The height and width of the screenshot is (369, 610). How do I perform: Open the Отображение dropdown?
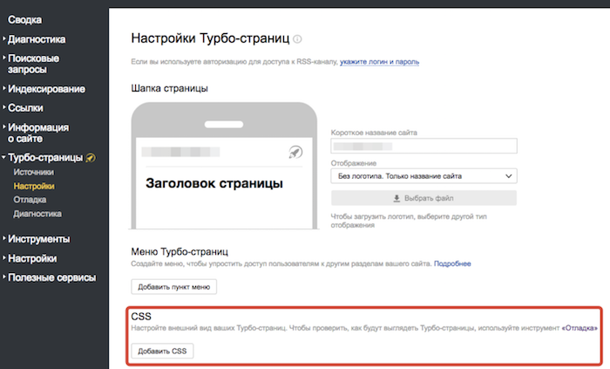point(424,176)
